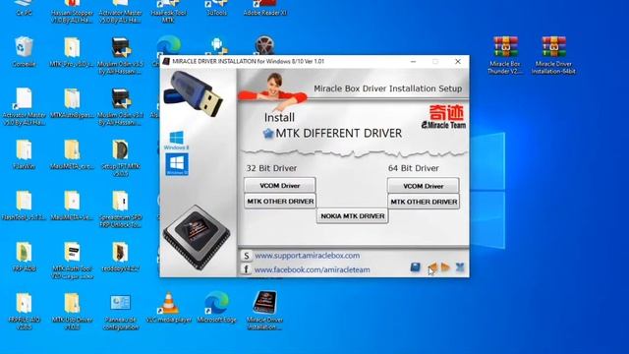
Task: Click the S support icon
Action: 246,256
